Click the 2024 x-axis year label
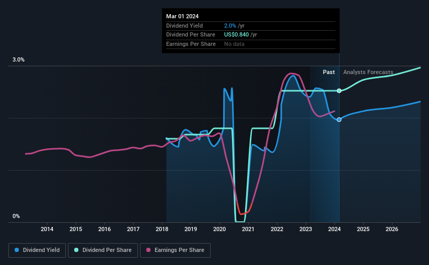 pyautogui.click(x=334, y=229)
